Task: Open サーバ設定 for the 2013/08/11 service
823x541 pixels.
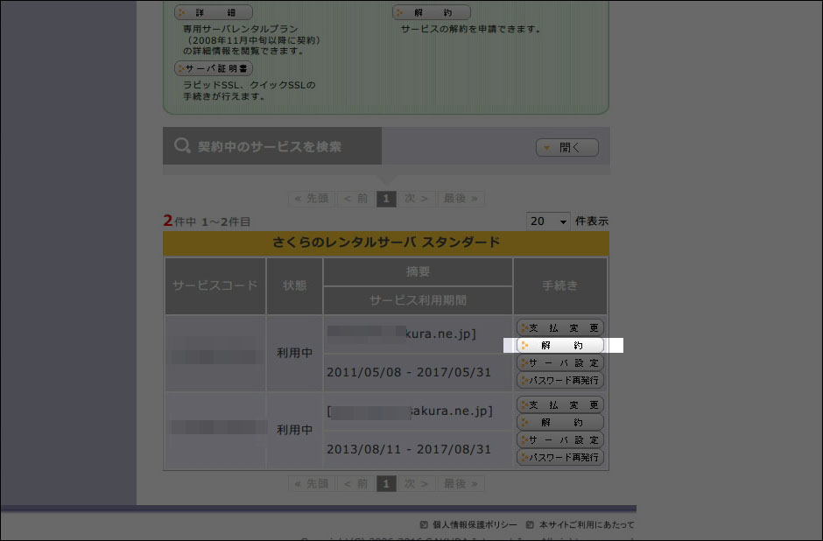Action: (560, 439)
